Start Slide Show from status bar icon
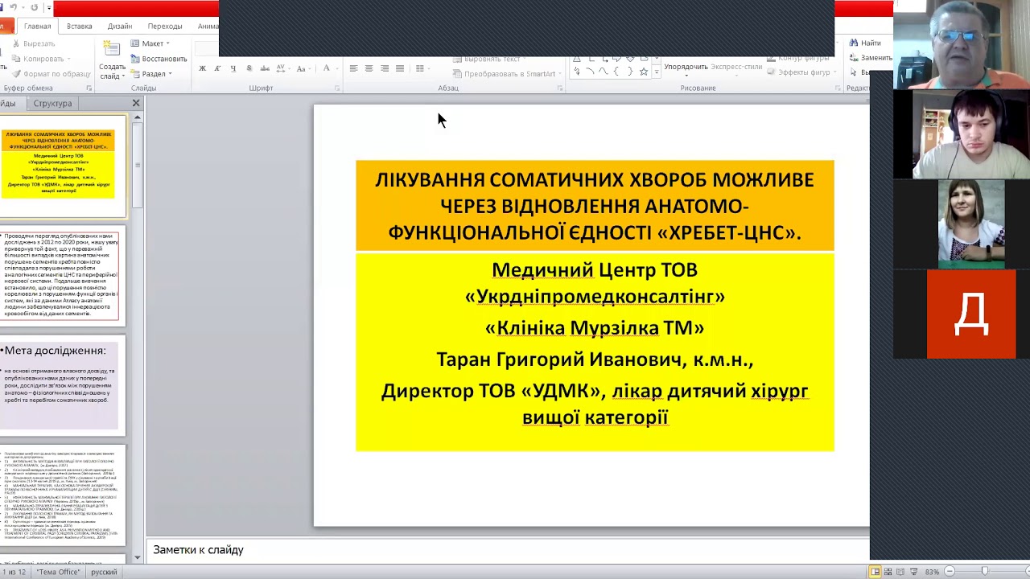The width and height of the screenshot is (1030, 579). coord(916,572)
